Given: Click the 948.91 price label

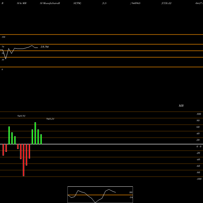Looking at the screenshot, I should [x=21, y=116].
